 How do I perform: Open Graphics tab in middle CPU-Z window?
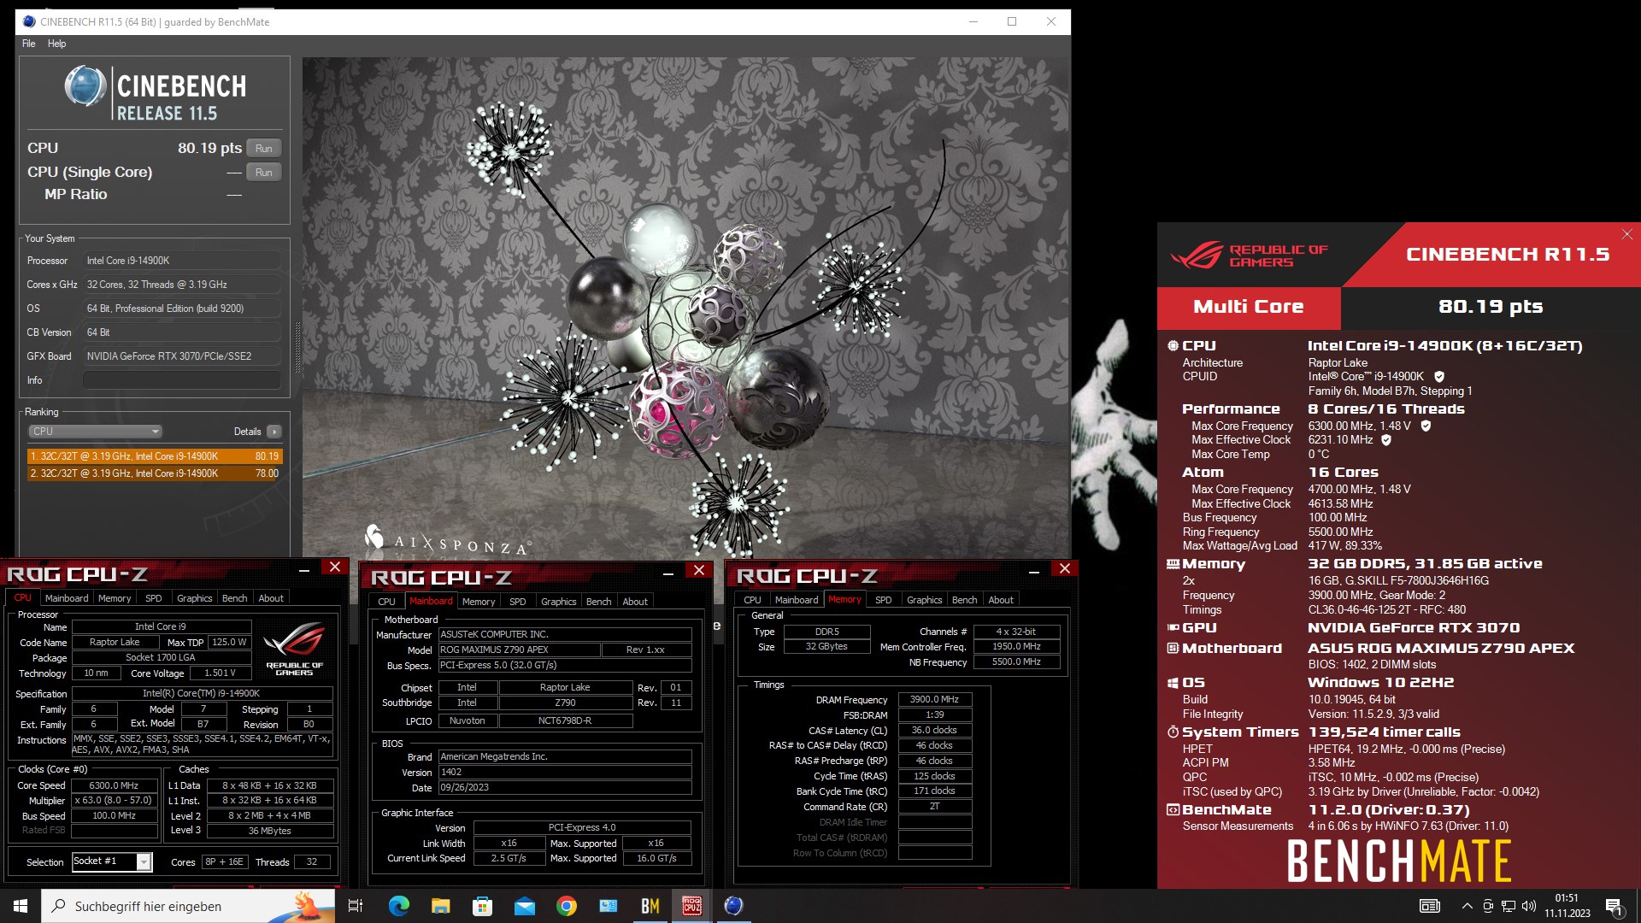559,602
